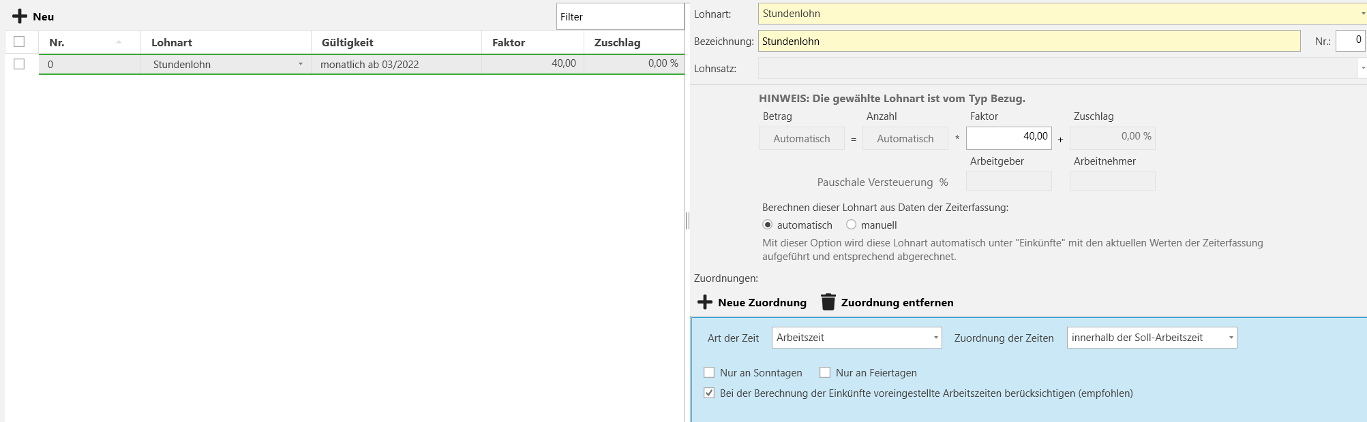This screenshot has width=1367, height=422.
Task: Click the Bezeichnung field containing Stundenlohn
Action: pos(1028,42)
